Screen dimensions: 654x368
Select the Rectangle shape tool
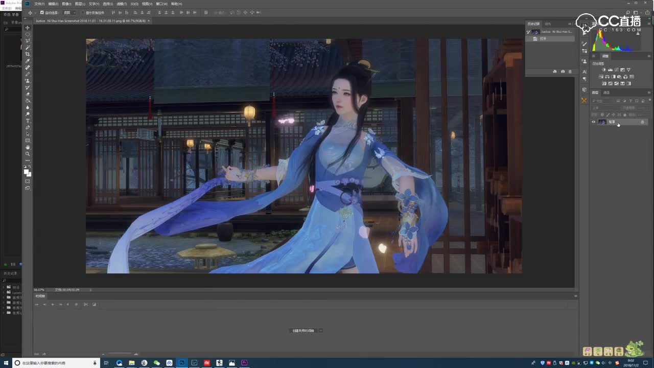tap(28, 141)
